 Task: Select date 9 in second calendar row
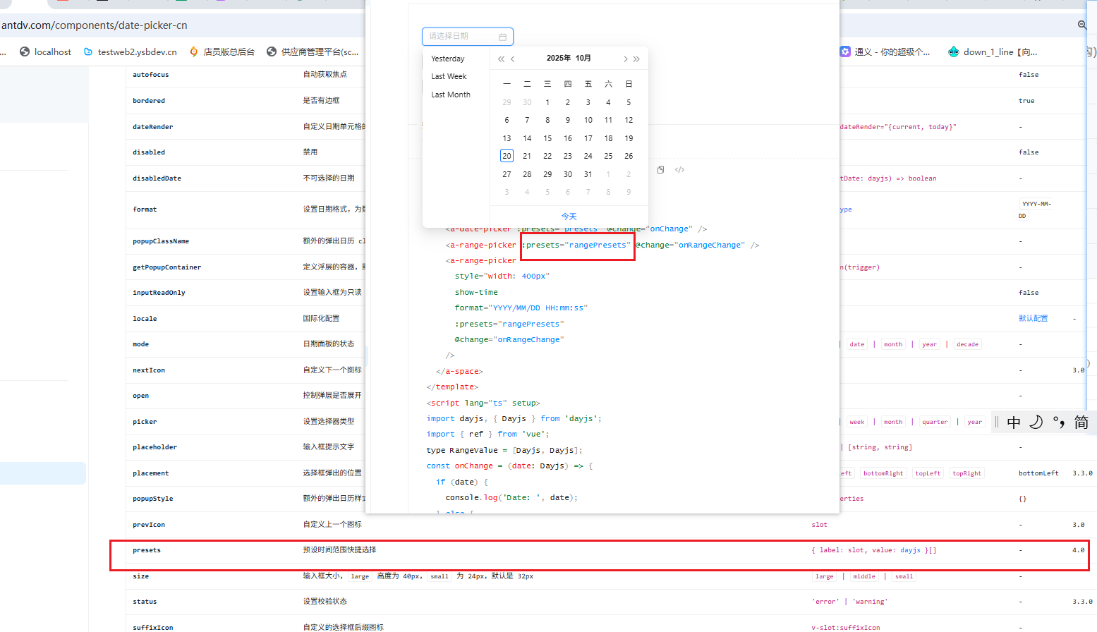[568, 120]
